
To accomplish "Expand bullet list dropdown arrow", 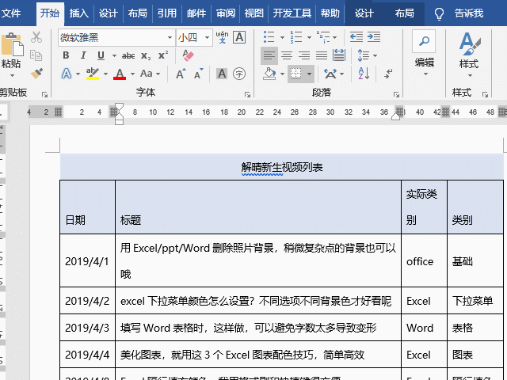I will (282, 37).
